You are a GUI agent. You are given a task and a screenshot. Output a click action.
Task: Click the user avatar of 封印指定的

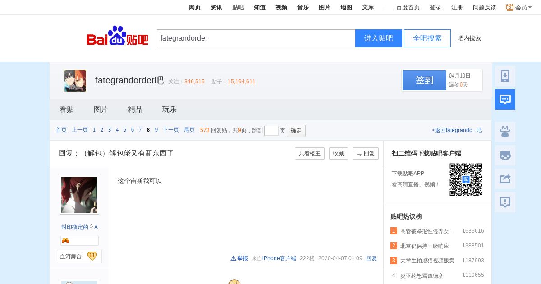coord(79,195)
